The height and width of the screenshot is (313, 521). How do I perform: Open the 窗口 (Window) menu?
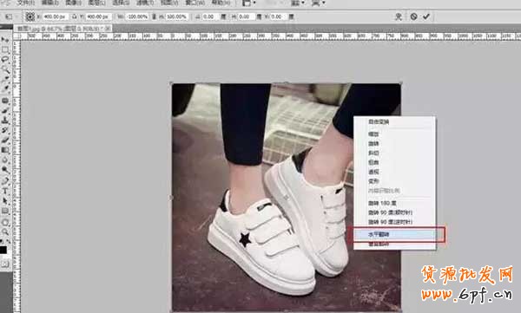point(195,3)
